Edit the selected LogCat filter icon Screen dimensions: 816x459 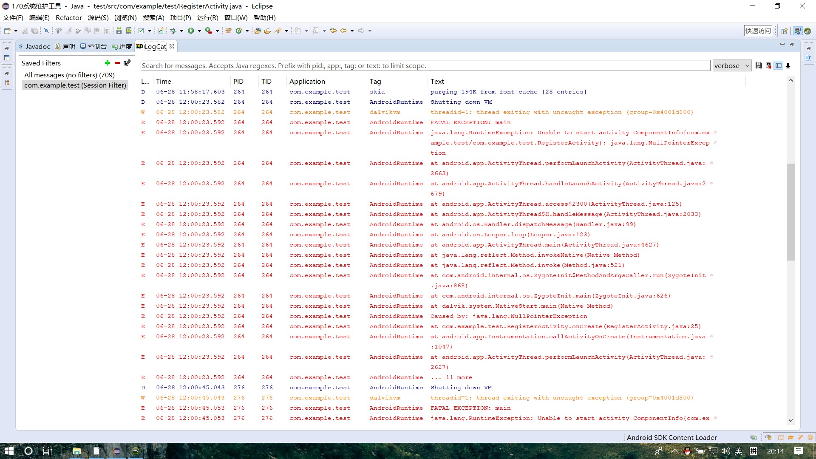[x=127, y=63]
